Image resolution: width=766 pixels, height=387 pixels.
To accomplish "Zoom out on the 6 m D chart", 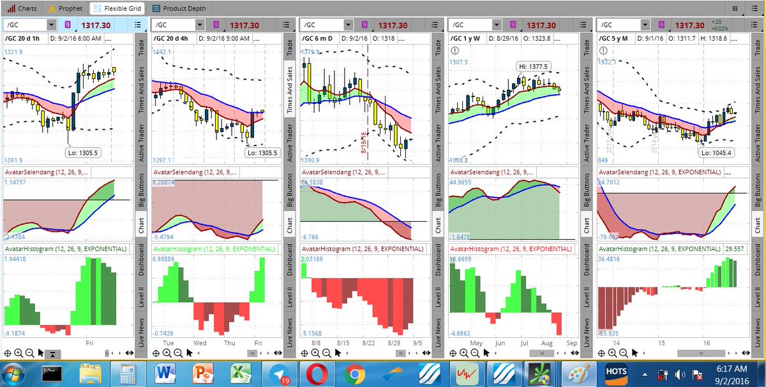I will tap(326, 353).
